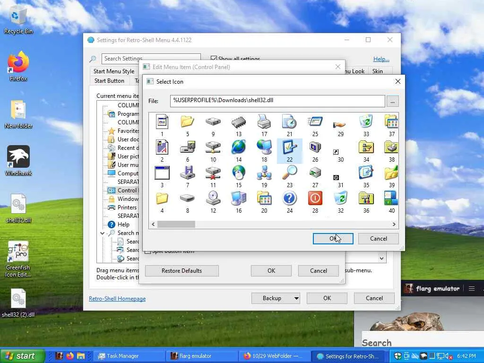Select icon 12, the CD drive
Image resolution: width=484 pixels, height=363 pixels.
coord(213,199)
